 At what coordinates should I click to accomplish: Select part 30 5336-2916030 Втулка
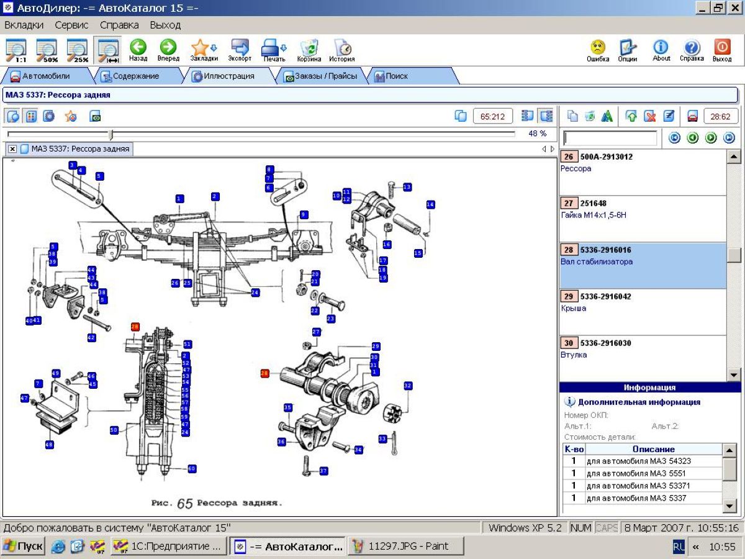[643, 358]
